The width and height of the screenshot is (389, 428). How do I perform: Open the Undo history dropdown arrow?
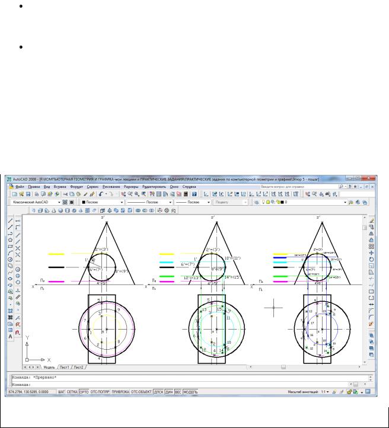pyautogui.click(x=106, y=194)
